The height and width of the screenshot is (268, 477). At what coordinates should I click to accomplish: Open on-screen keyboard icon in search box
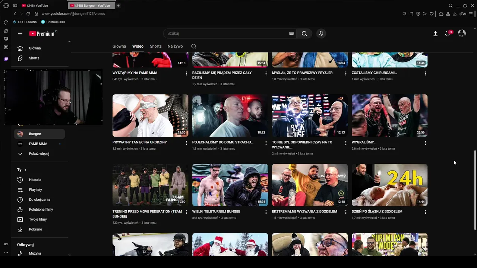[x=291, y=33]
